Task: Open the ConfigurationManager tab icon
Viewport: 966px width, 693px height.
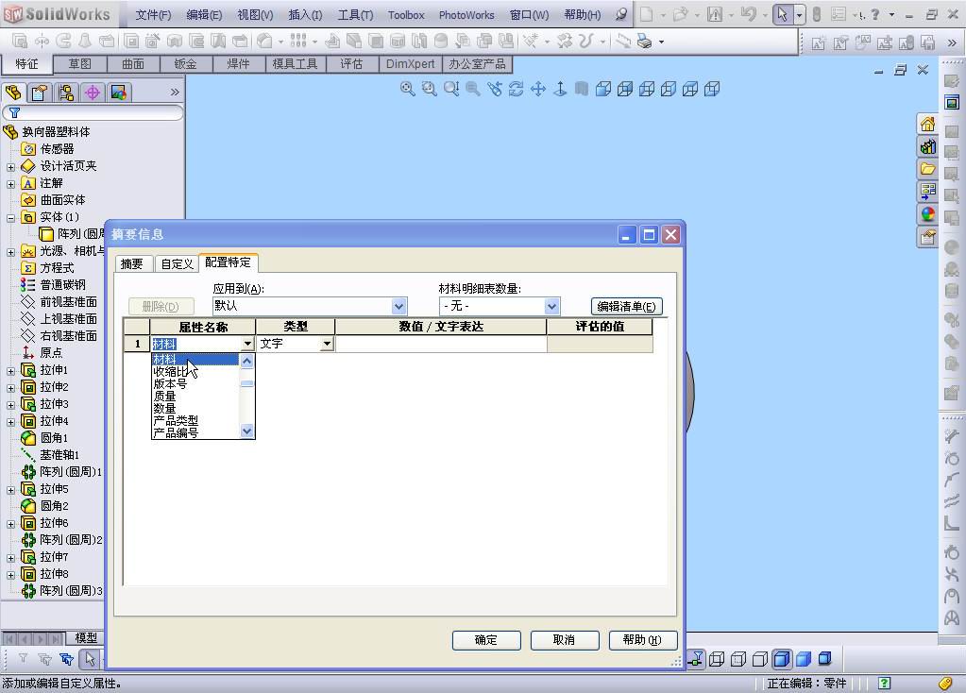Action: [x=66, y=93]
